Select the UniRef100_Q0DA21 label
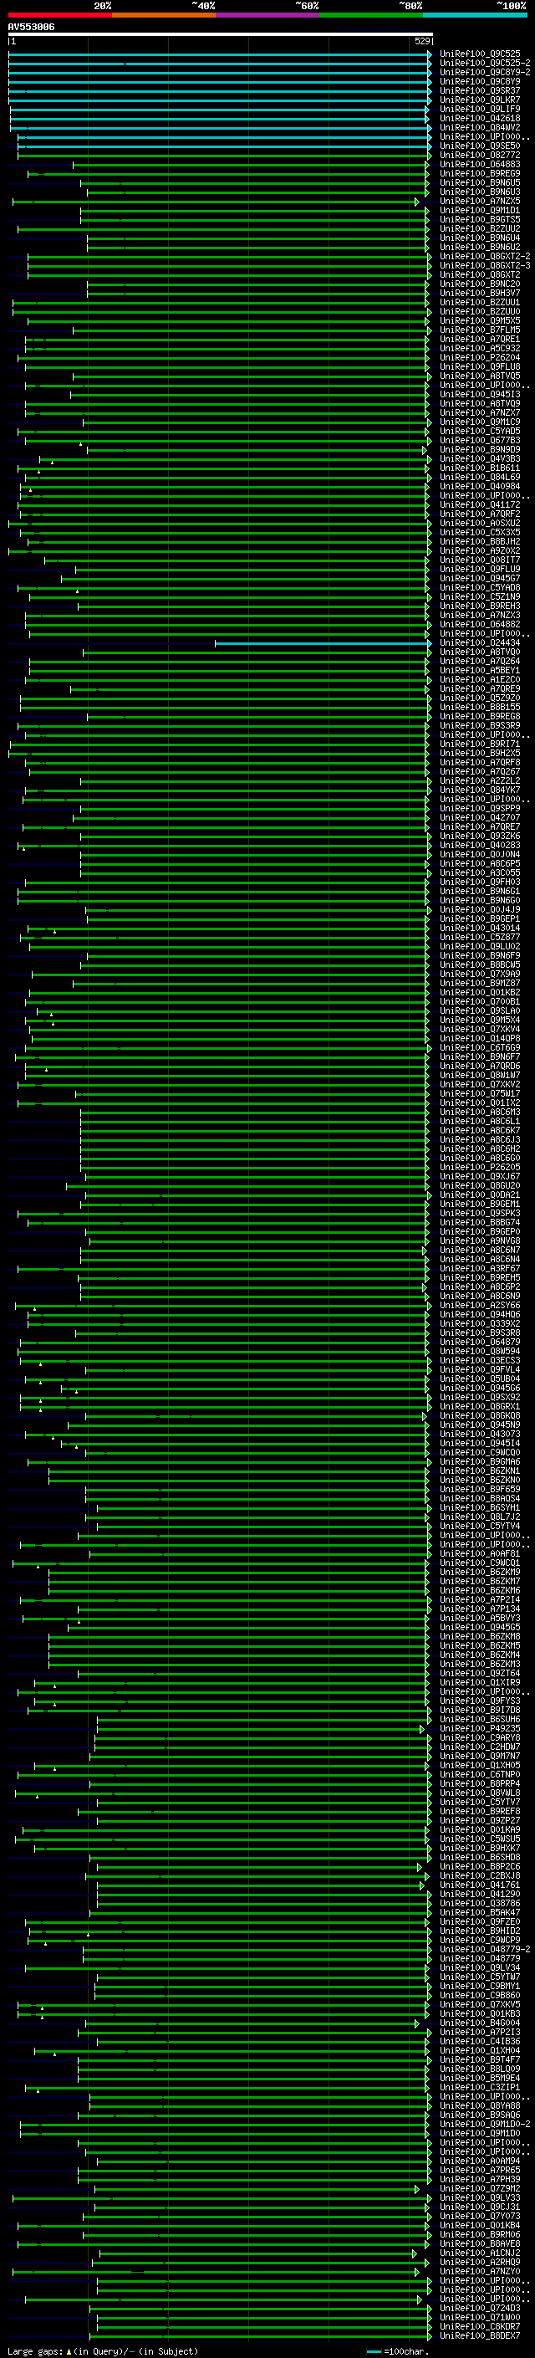 click(x=480, y=1194)
